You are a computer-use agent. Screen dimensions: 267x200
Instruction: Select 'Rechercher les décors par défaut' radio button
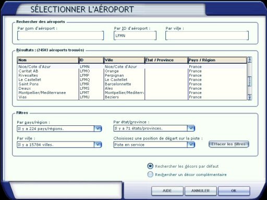tap(150, 166)
